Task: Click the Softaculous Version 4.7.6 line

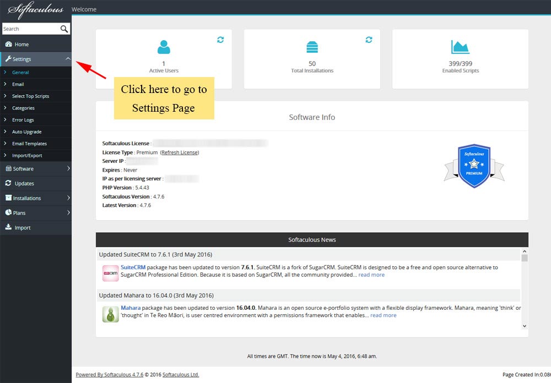Action: coord(133,196)
